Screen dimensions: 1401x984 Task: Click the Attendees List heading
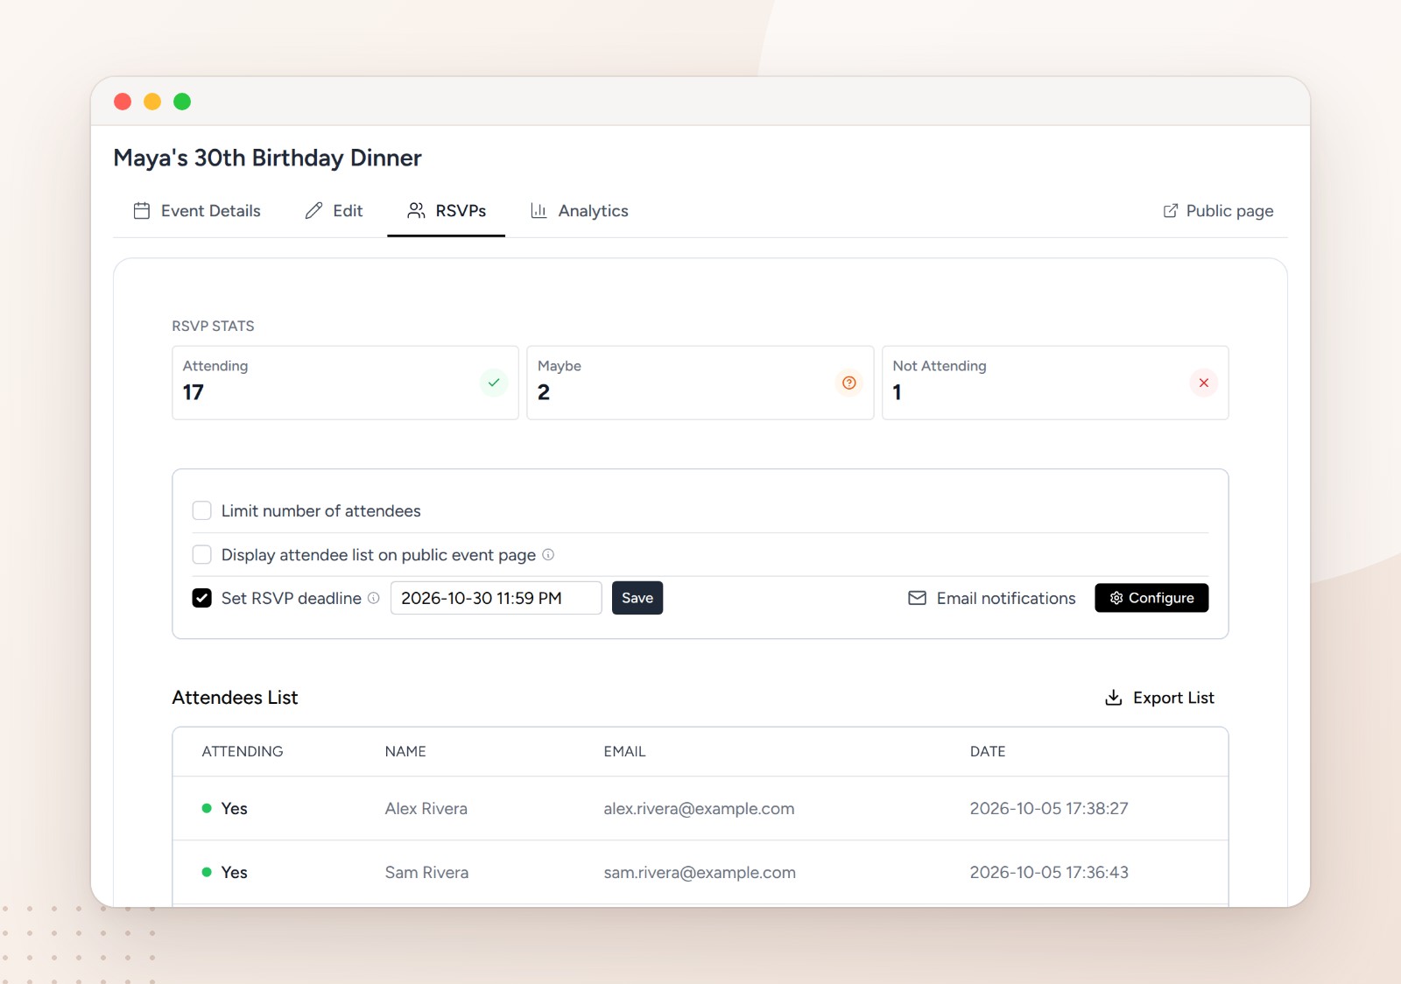235,698
